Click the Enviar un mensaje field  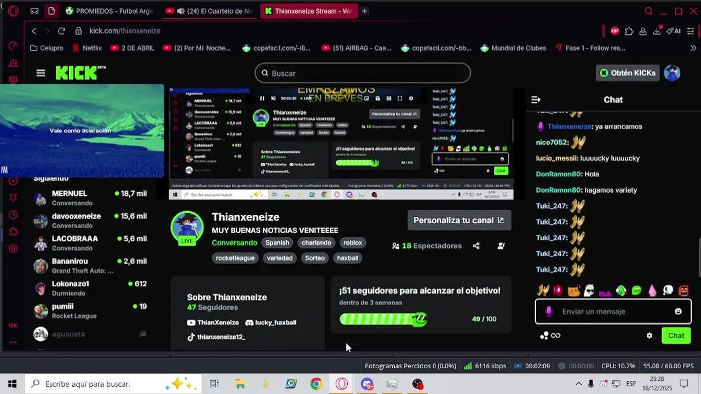pyautogui.click(x=613, y=311)
